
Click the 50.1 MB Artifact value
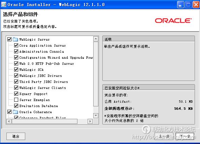tap(186, 101)
